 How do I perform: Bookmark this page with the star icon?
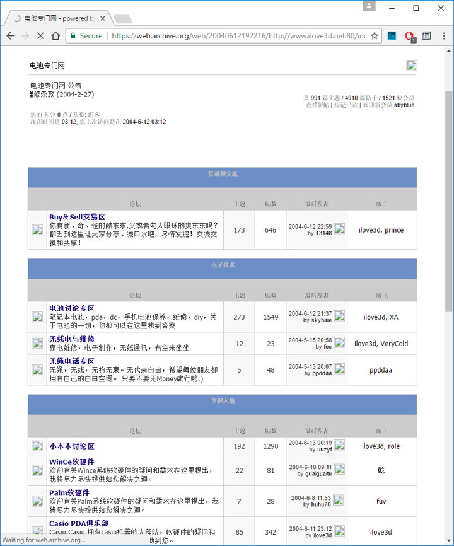coord(375,36)
